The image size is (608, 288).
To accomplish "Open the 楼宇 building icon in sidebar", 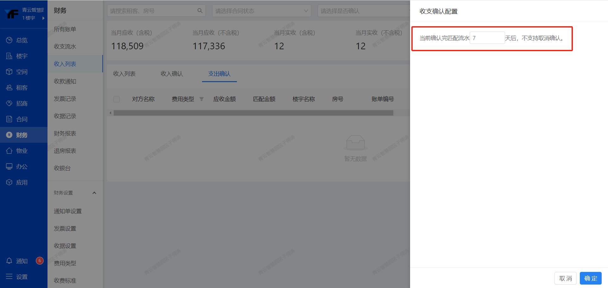I will click(x=9, y=56).
